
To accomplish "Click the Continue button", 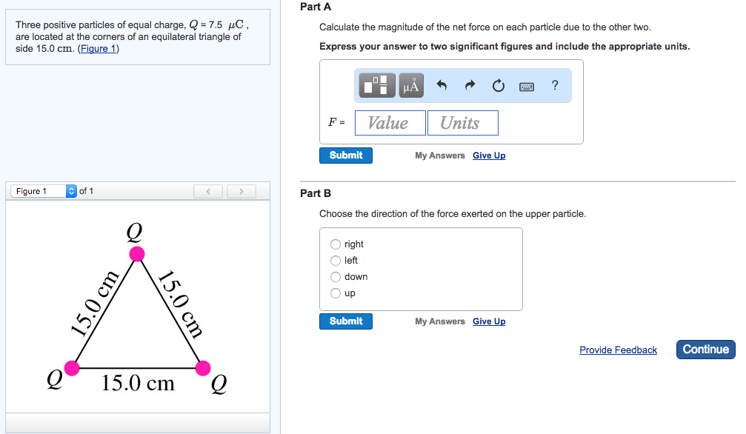I will pyautogui.click(x=705, y=349).
